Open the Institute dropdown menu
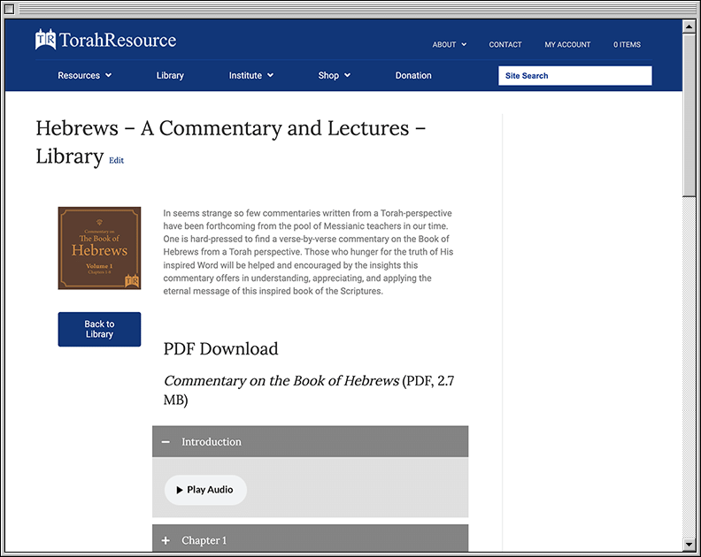The image size is (701, 557). pyautogui.click(x=250, y=75)
